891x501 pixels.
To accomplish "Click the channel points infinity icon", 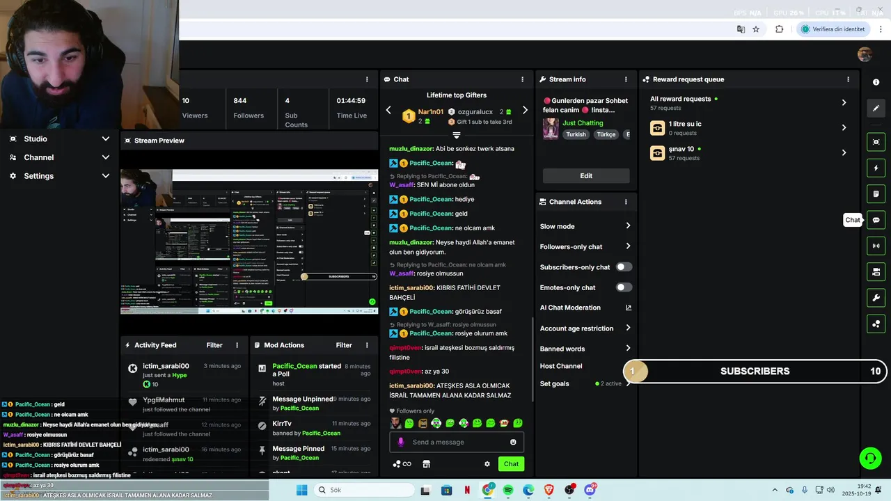I will click(402, 464).
